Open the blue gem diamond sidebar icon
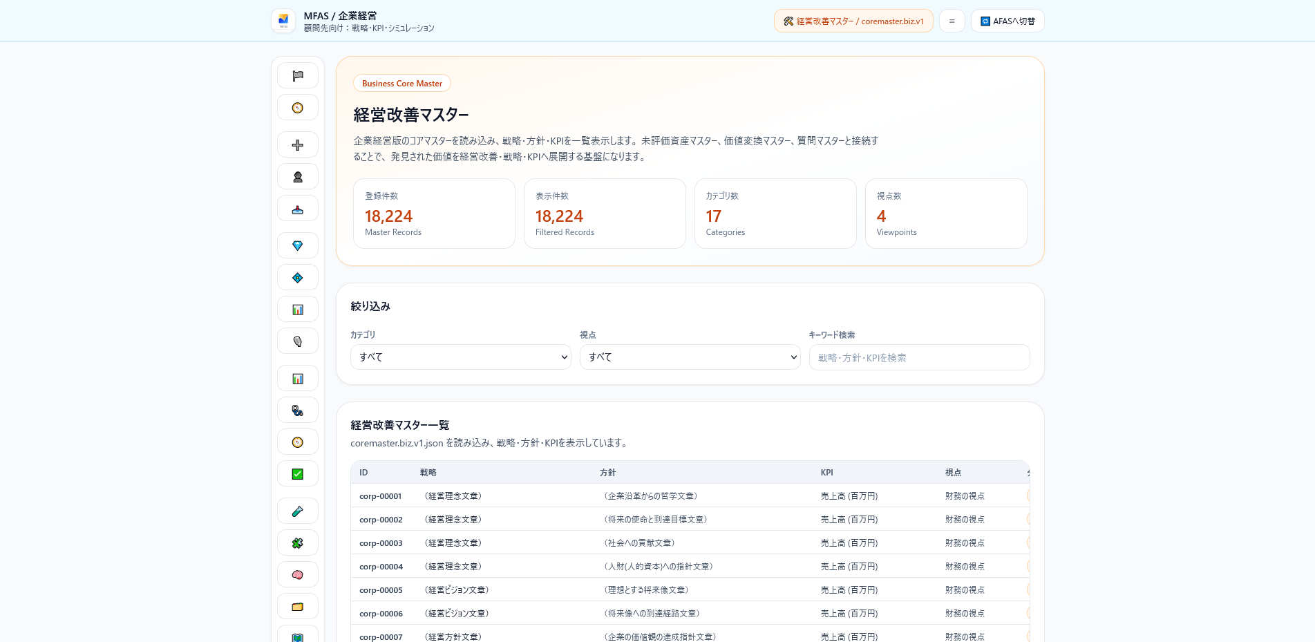Image resolution: width=1315 pixels, height=642 pixels. coord(298,245)
